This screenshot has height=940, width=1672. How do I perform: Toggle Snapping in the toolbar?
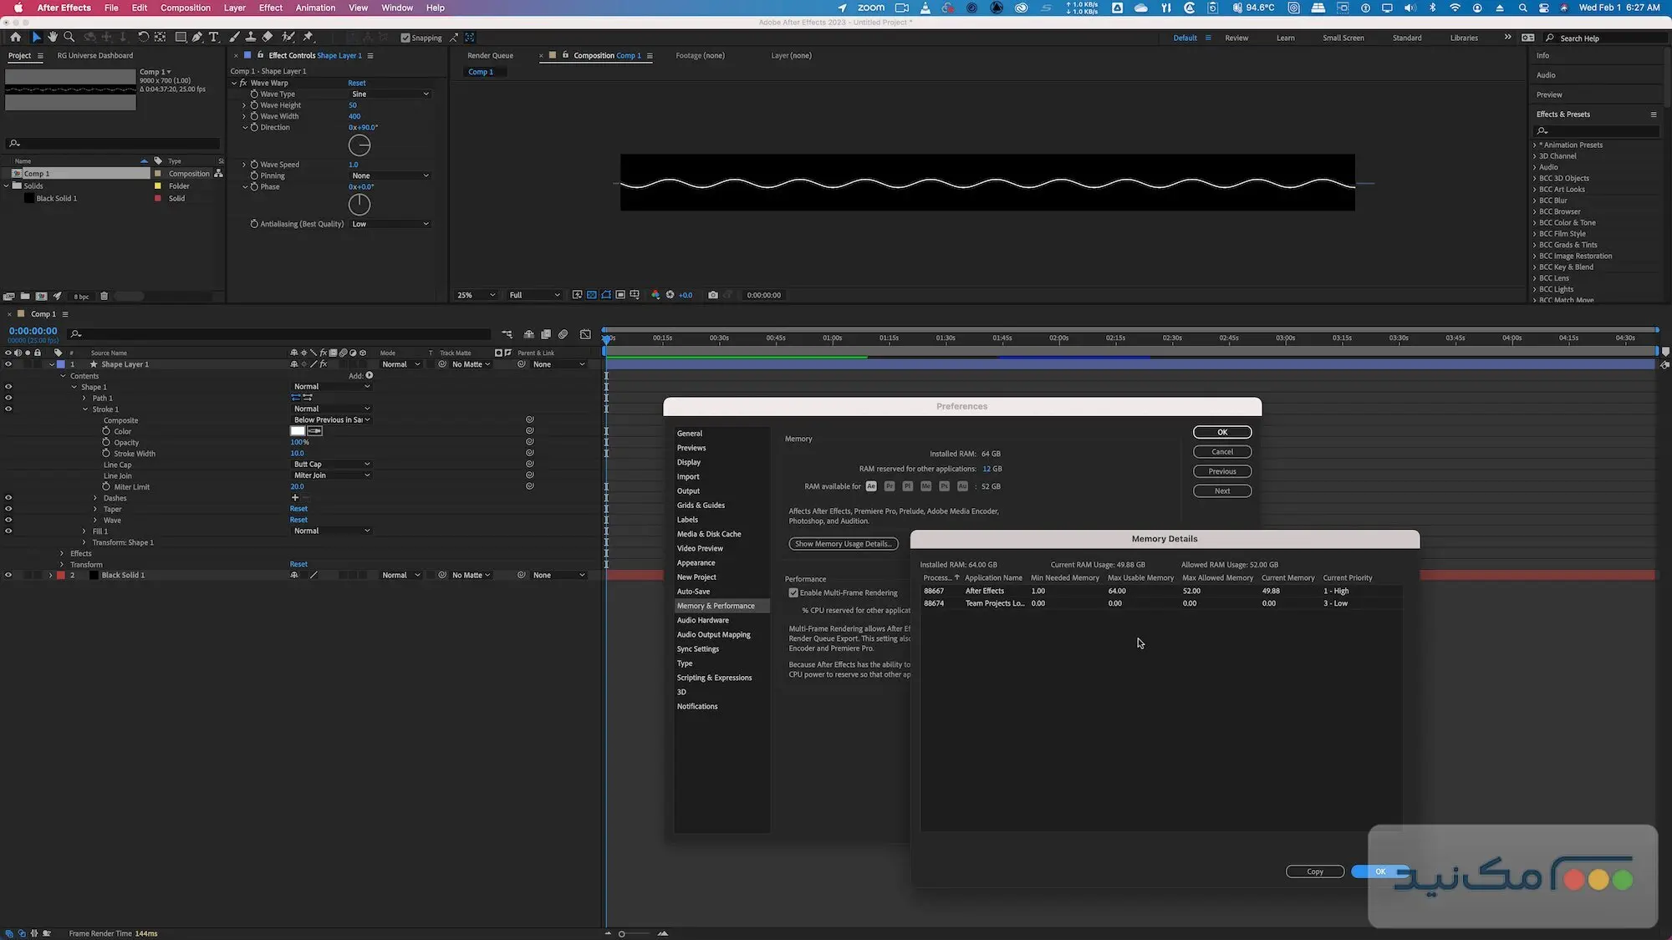tap(405, 38)
